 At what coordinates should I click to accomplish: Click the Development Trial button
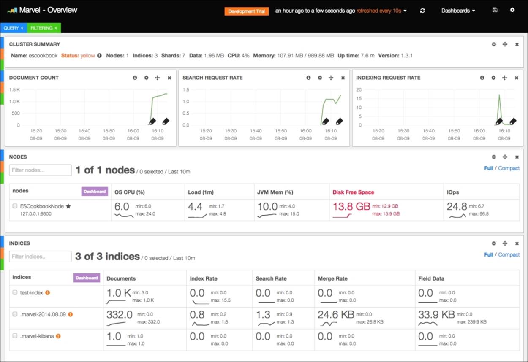click(247, 11)
